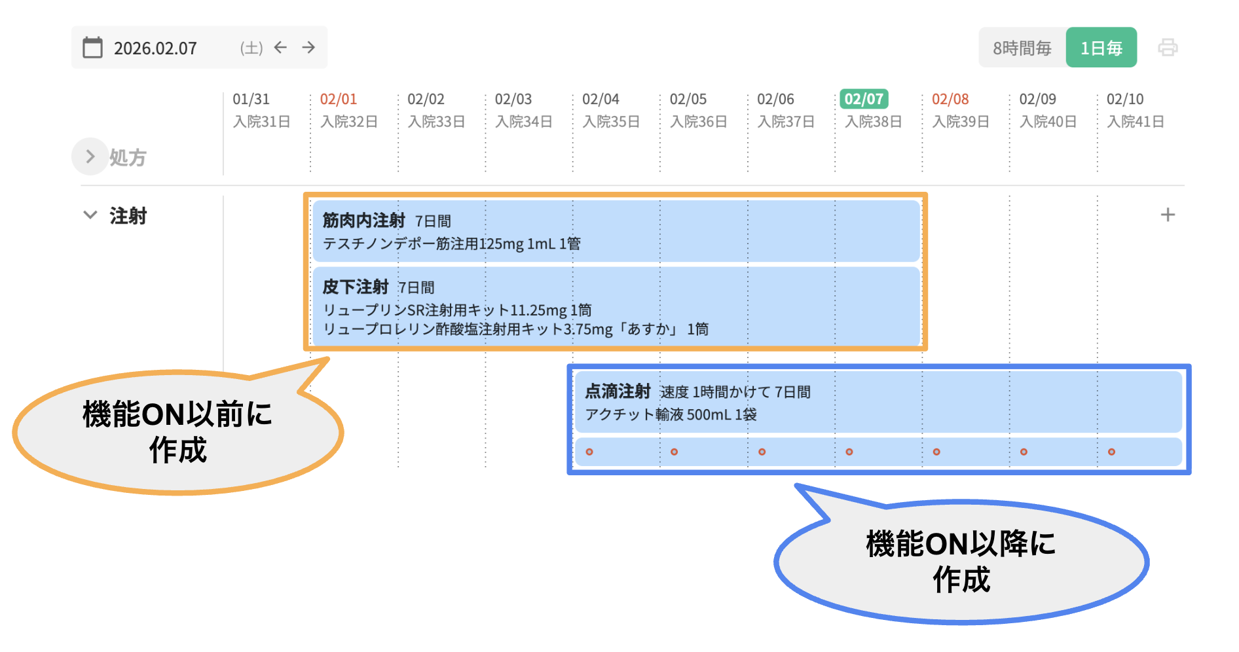This screenshot has width=1239, height=652.
Task: Click drug name リュープリンSR注射用キット11.25mg
Action: [445, 310]
